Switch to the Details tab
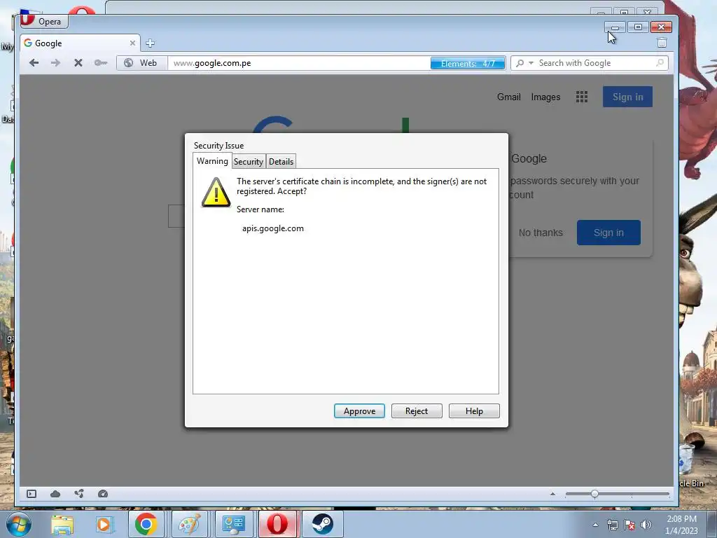Screen dimensions: 717x538 [x=281, y=162]
